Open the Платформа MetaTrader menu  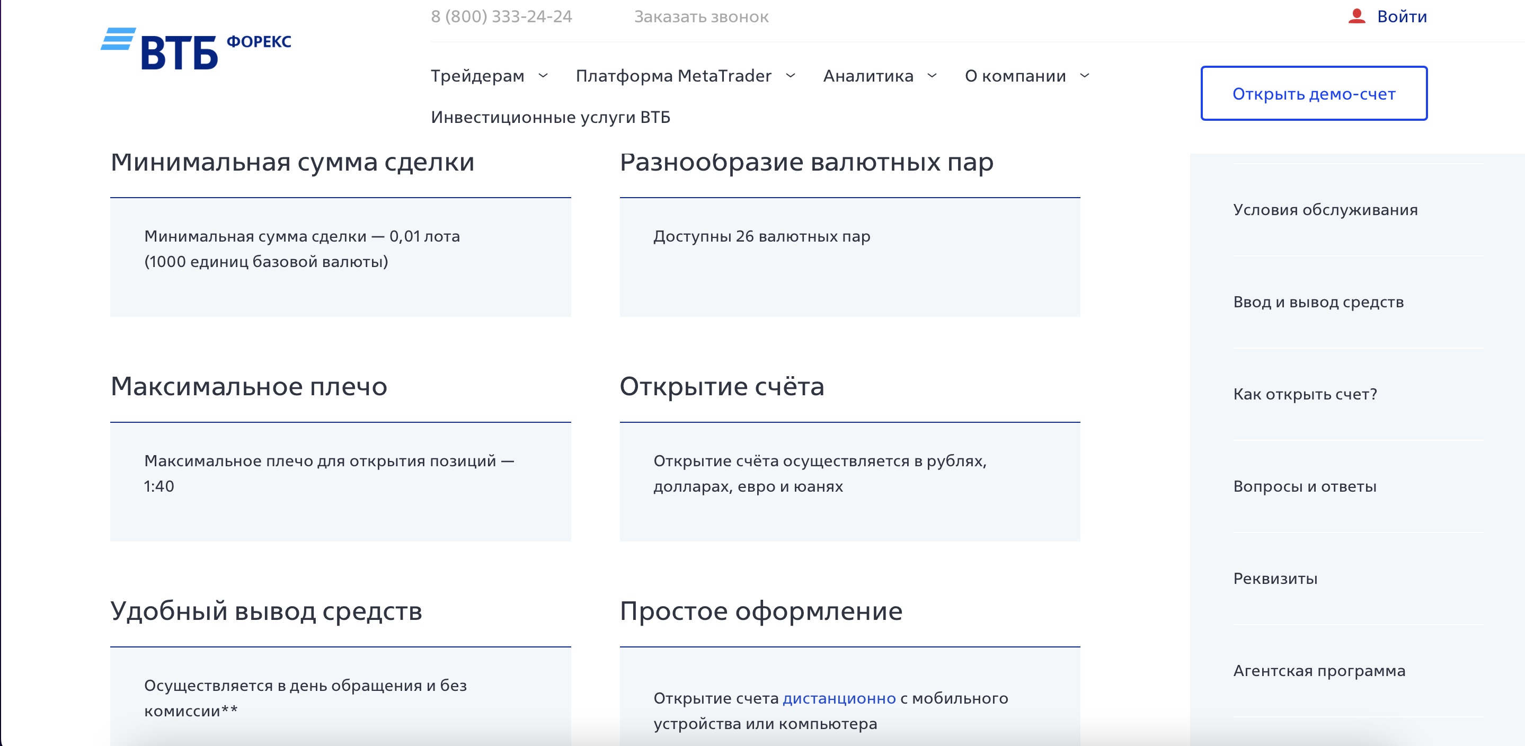[x=673, y=76]
